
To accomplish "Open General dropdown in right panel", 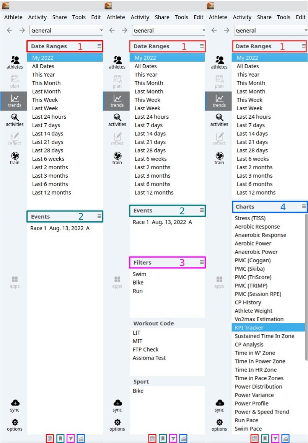I will [271, 31].
